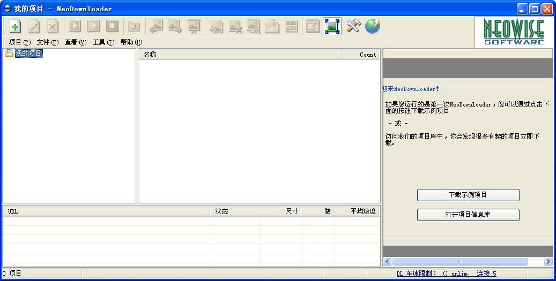Click the NeoDownloader title bar app icon
Image resolution: width=556 pixels, height=281 pixels.
tap(7, 9)
